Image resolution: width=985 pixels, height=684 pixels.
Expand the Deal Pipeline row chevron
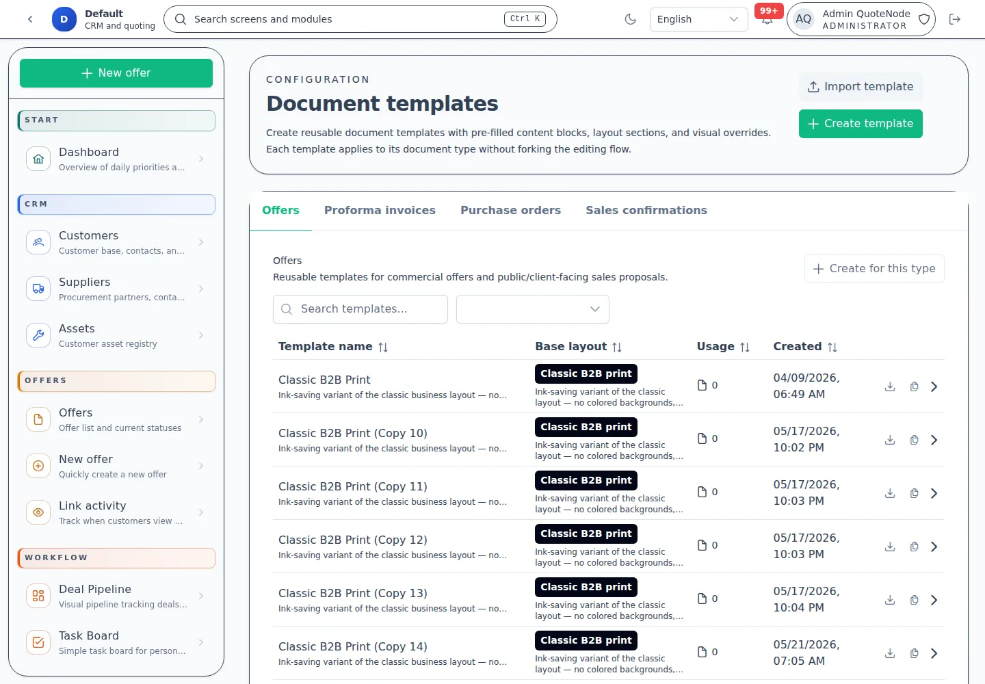[201, 596]
